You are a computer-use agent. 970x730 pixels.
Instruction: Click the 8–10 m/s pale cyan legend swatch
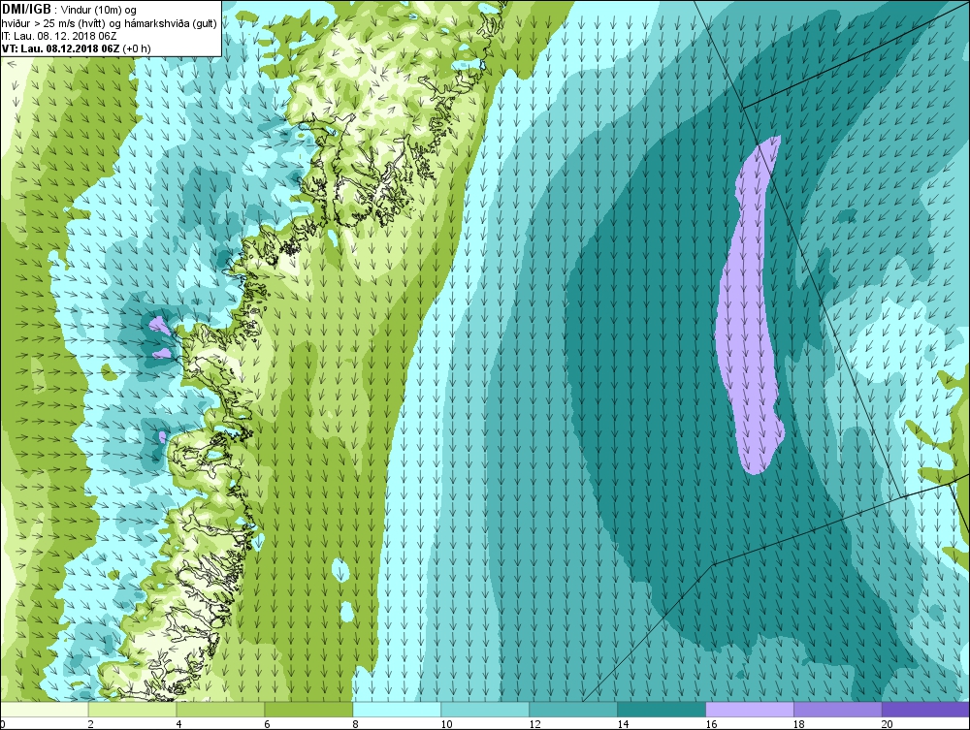tap(397, 709)
